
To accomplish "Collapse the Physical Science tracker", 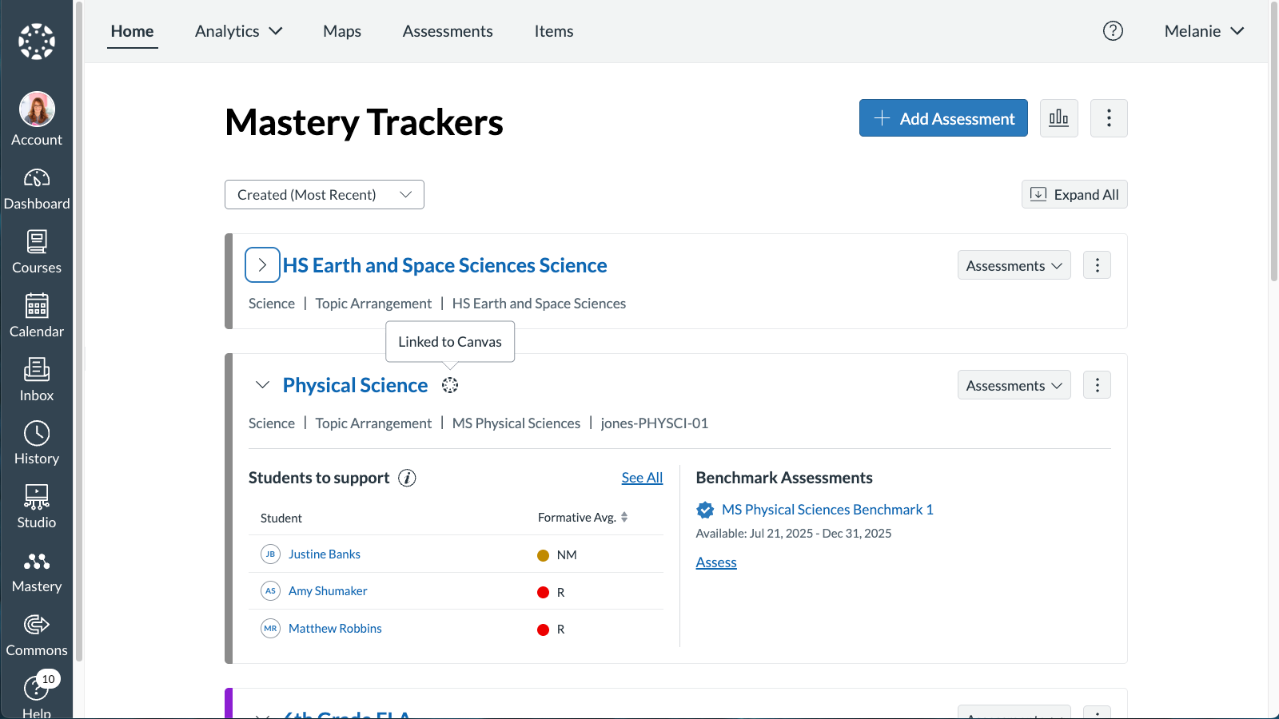I will (262, 385).
